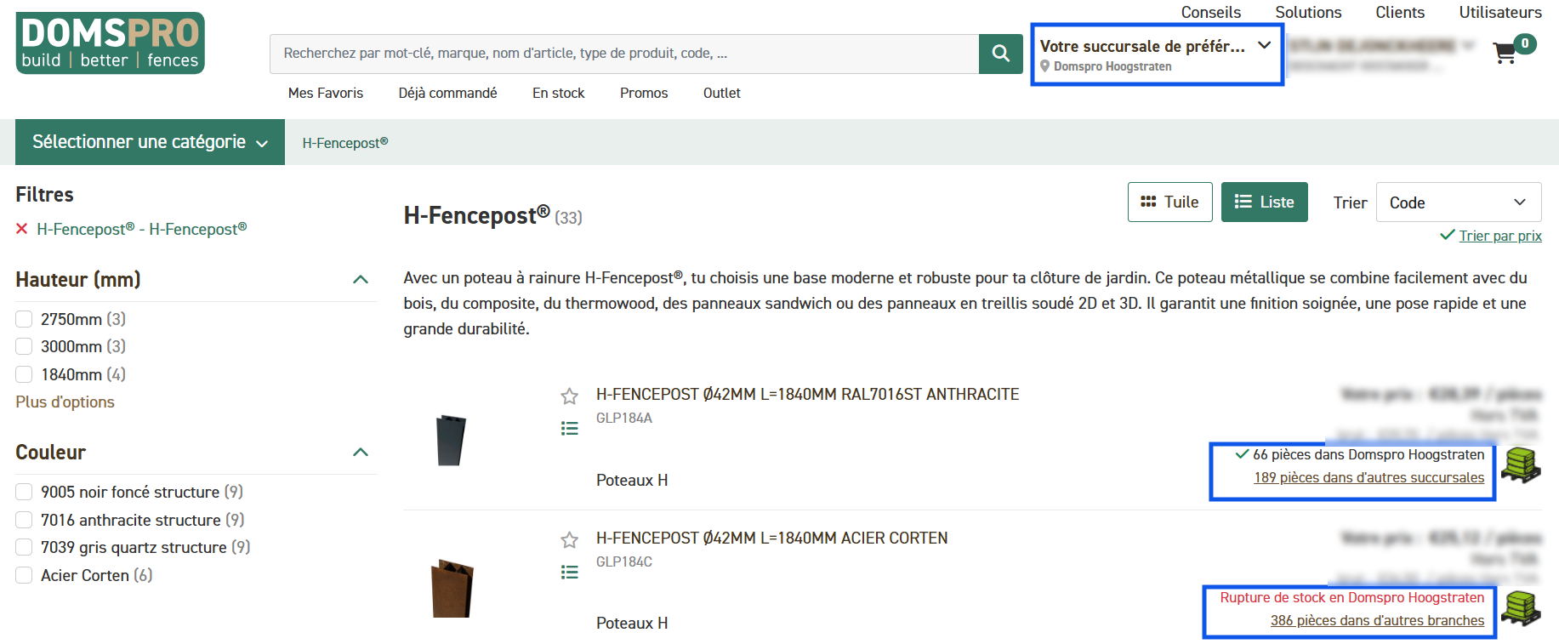Go to En stock
Screen dimensions: 1559x644
[x=559, y=93]
